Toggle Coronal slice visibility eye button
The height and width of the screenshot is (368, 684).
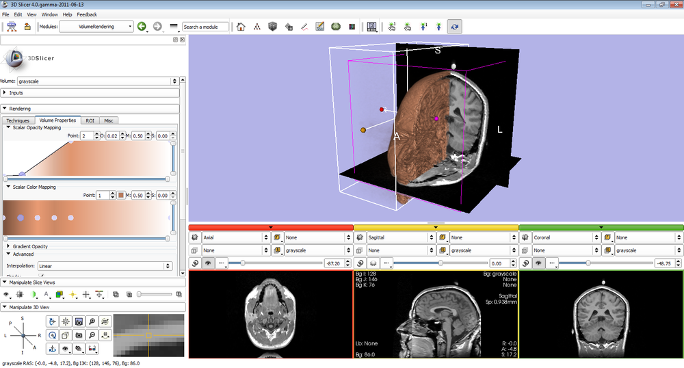coord(538,263)
